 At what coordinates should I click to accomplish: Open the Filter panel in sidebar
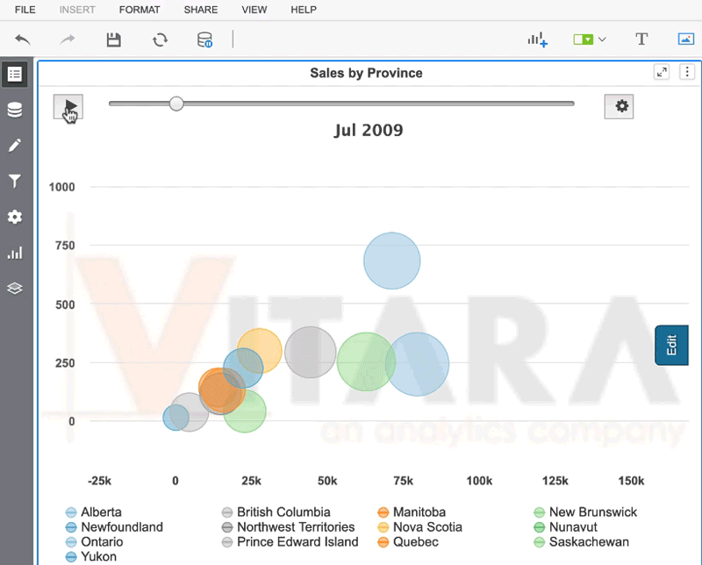click(x=14, y=181)
